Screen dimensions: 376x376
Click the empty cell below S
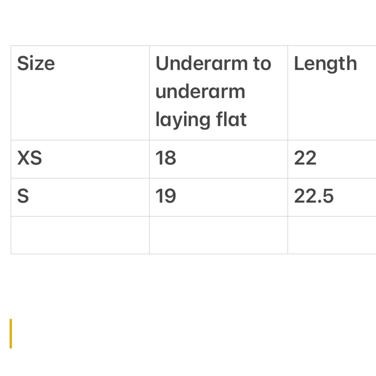(80, 235)
